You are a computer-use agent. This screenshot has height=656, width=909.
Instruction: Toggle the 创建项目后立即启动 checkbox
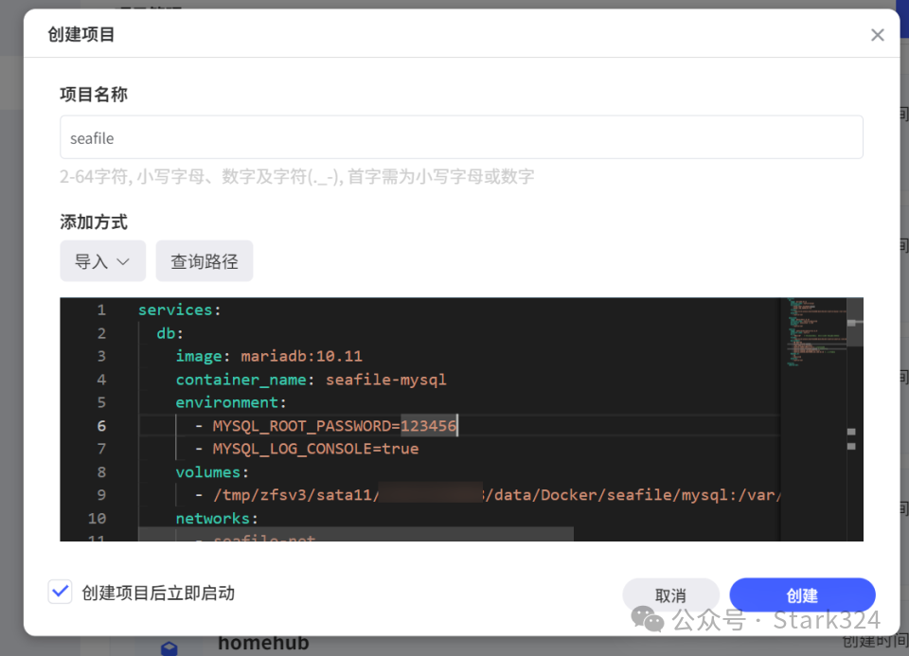[61, 592]
